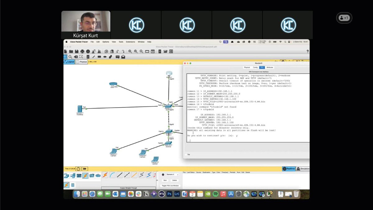Click the Wi-Fi icon in the menu bar

tap(280, 42)
